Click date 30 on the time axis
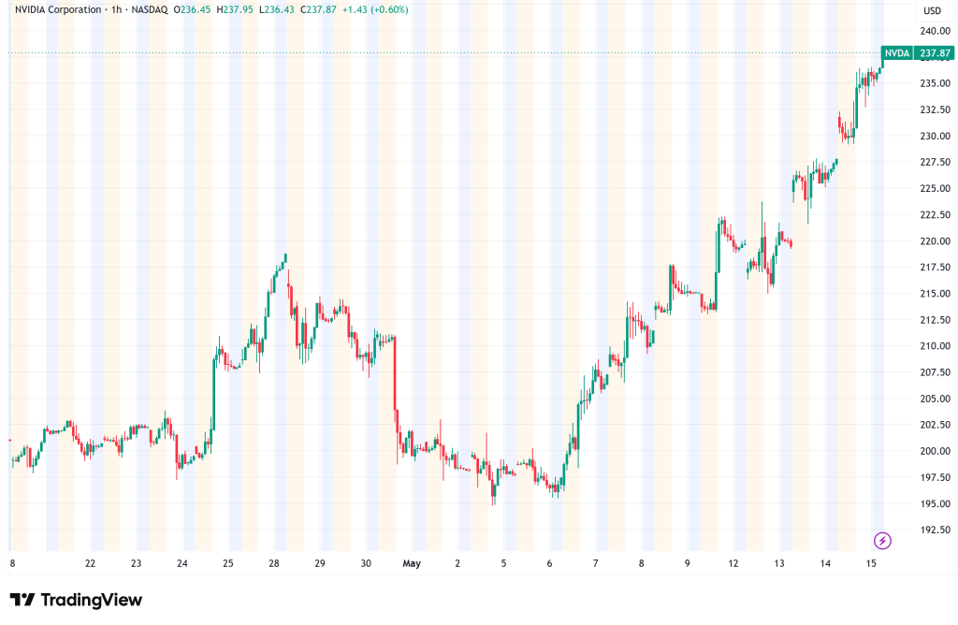Image resolution: width=958 pixels, height=625 pixels. (366, 564)
